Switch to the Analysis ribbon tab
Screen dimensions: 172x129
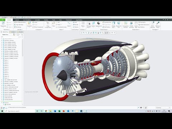tap(17, 20)
